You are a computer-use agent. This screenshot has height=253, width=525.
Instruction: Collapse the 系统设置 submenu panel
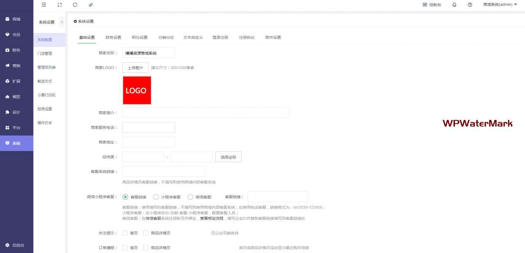(62, 22)
